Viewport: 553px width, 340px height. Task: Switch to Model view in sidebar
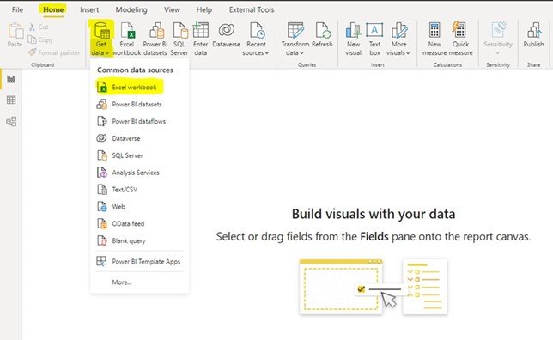pyautogui.click(x=11, y=121)
